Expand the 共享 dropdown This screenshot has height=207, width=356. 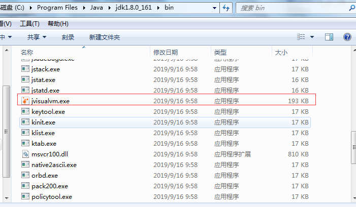[x=45, y=37]
